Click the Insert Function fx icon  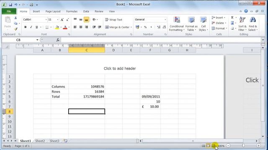[x=58, y=40]
